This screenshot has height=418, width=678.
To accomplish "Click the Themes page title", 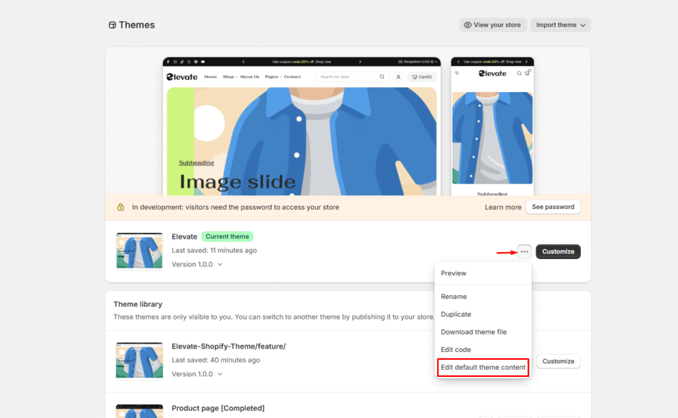I will click(136, 25).
